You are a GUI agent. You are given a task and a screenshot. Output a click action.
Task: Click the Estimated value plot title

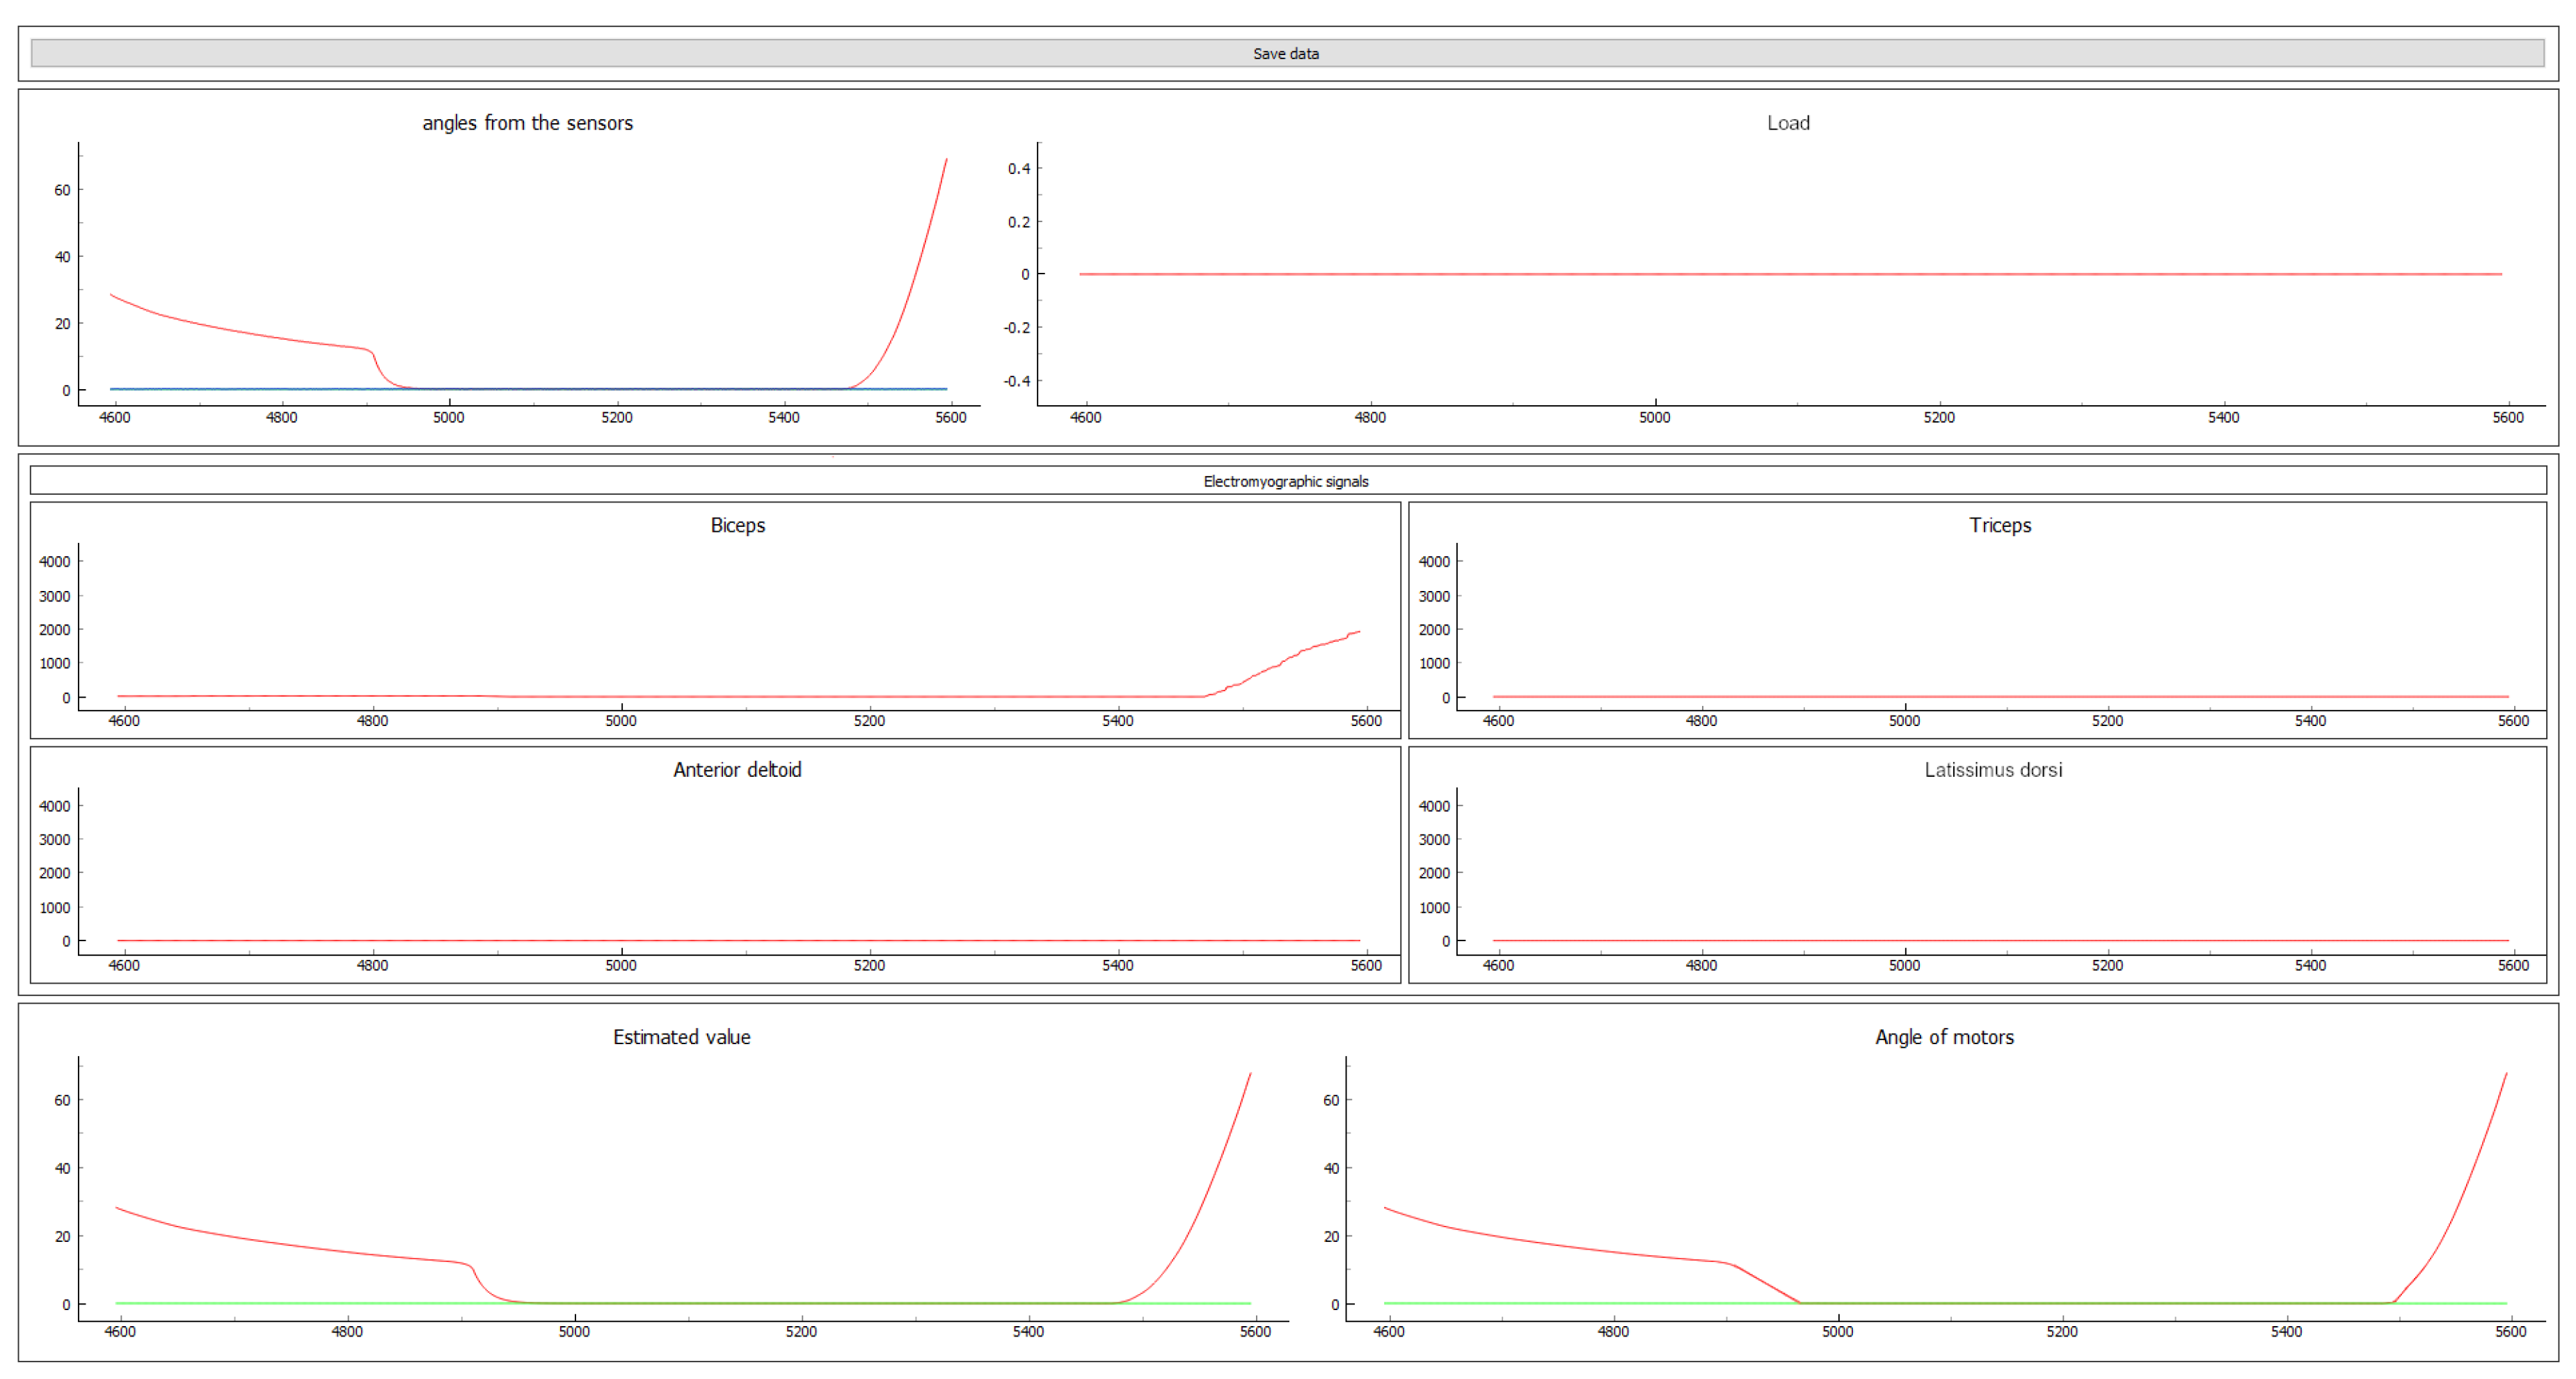click(682, 1037)
